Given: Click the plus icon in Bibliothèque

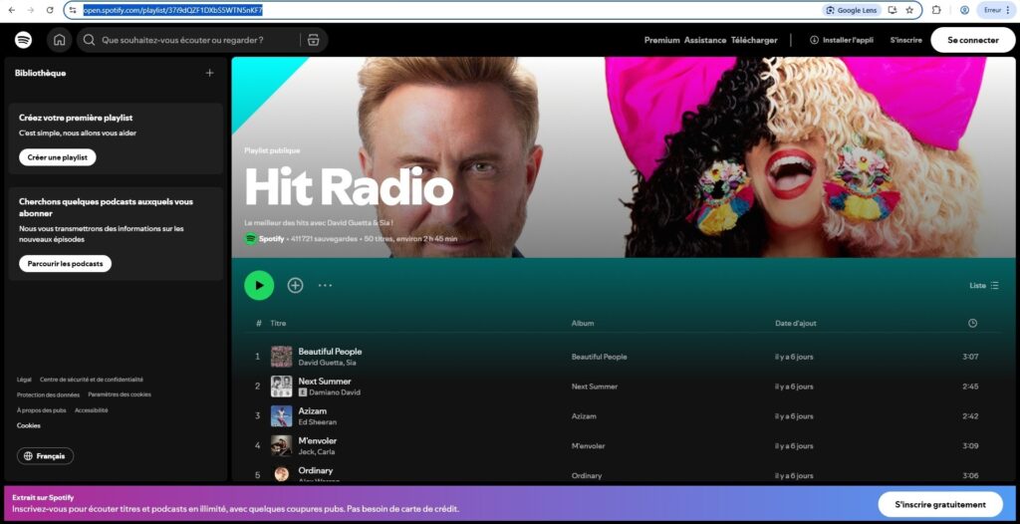Looking at the screenshot, I should pos(209,73).
